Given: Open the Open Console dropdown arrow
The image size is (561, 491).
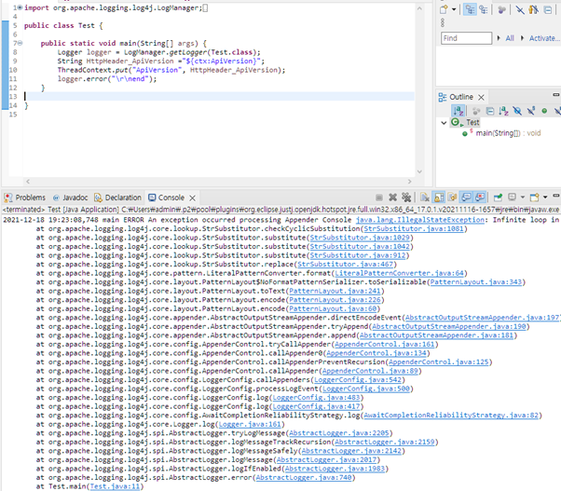Looking at the screenshot, I should pyautogui.click(x=545, y=197).
